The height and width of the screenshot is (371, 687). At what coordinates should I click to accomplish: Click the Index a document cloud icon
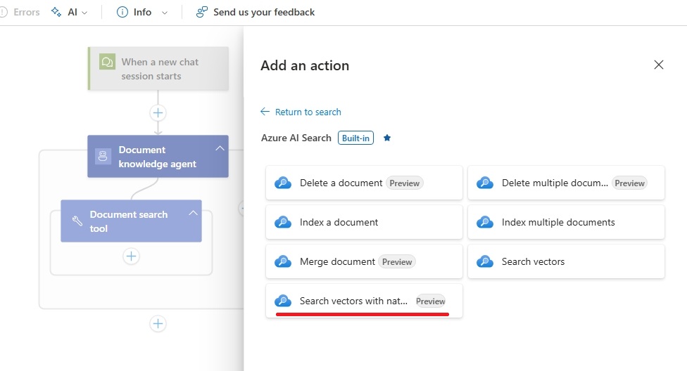click(283, 222)
